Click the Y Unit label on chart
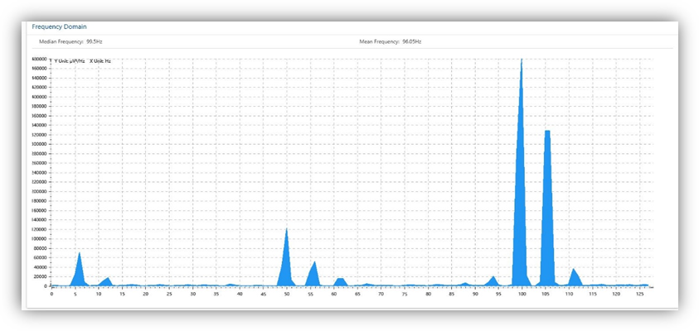Screen dimensions: 699x331 coord(70,60)
